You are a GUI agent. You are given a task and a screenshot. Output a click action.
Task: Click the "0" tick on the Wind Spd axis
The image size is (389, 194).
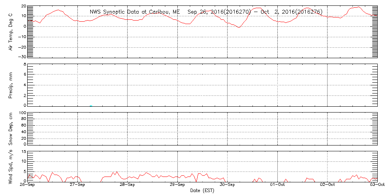(25, 181)
